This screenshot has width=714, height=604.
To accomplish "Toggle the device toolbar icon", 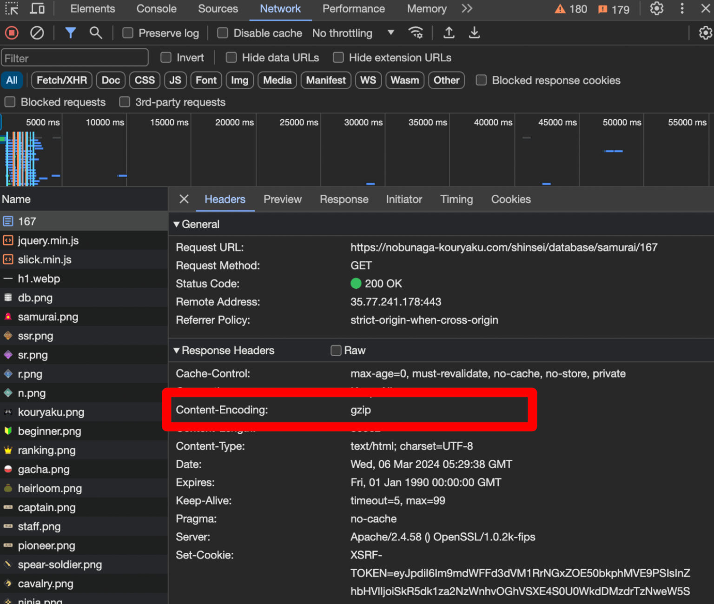I will (37, 9).
